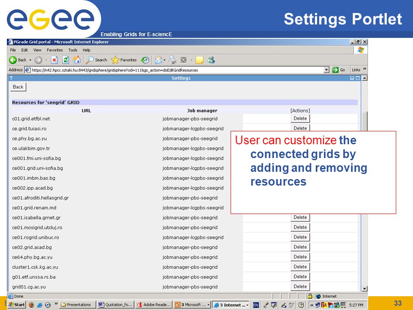The height and width of the screenshot is (310, 413).
Task: Click the Mail envelope icon
Action: (158, 60)
